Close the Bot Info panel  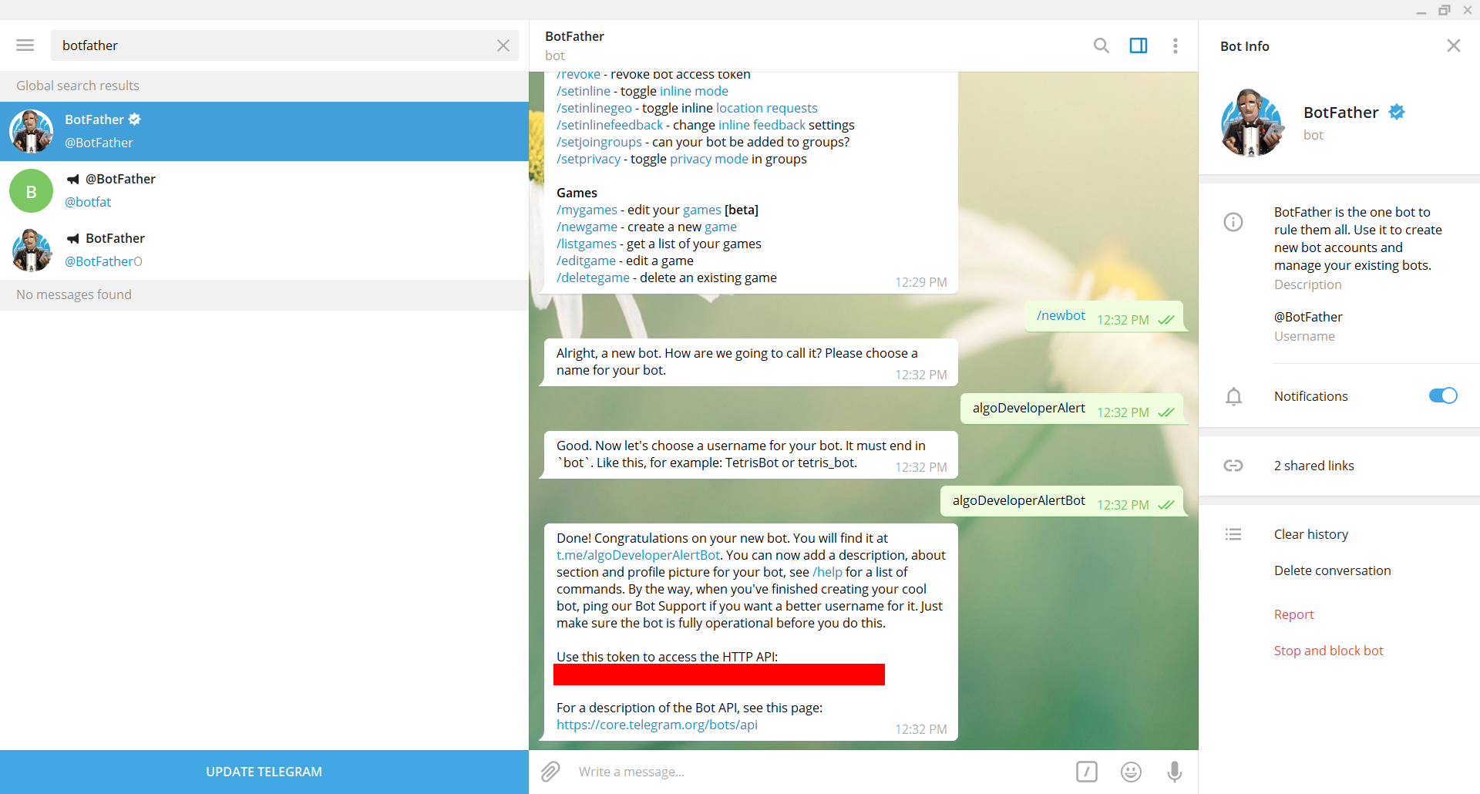click(x=1454, y=45)
